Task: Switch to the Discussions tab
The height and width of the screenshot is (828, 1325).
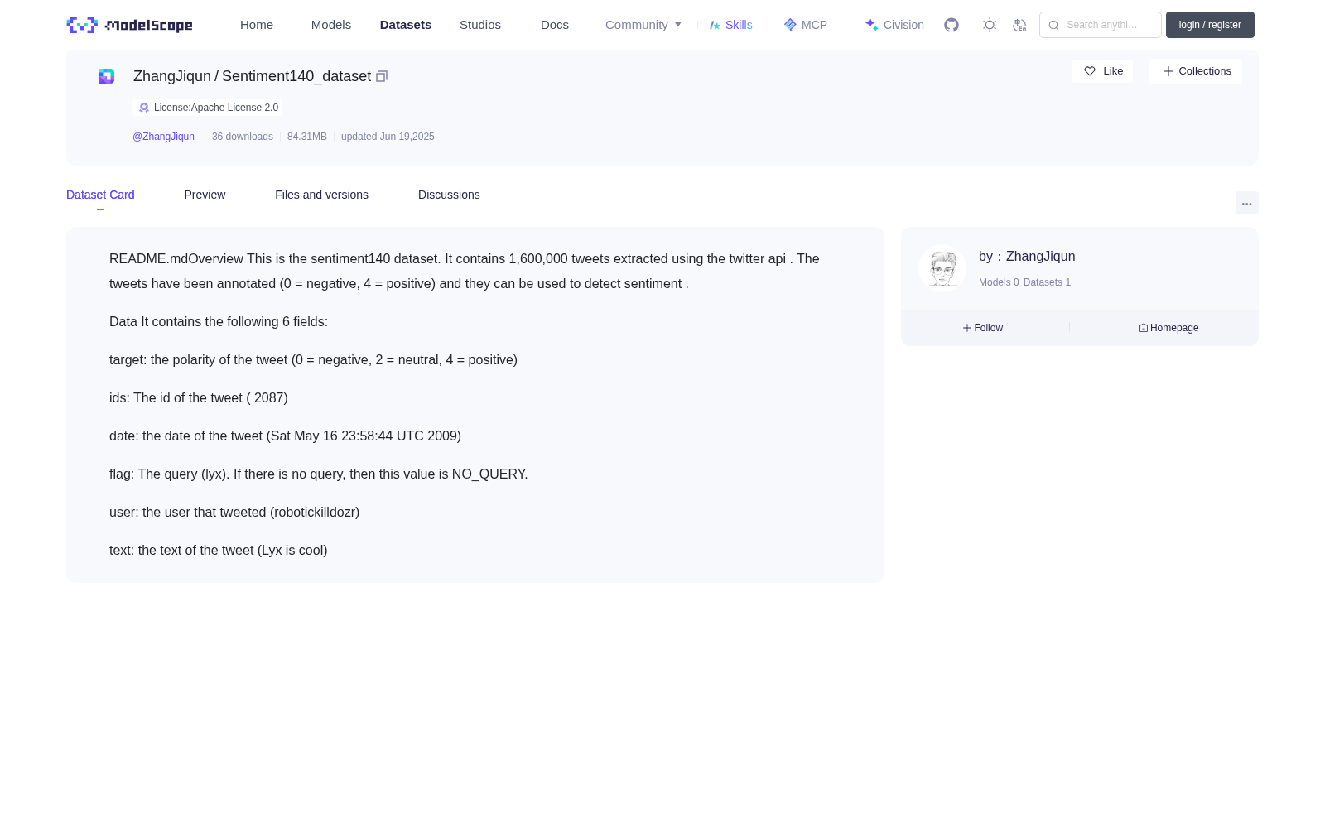Action: tap(449, 195)
